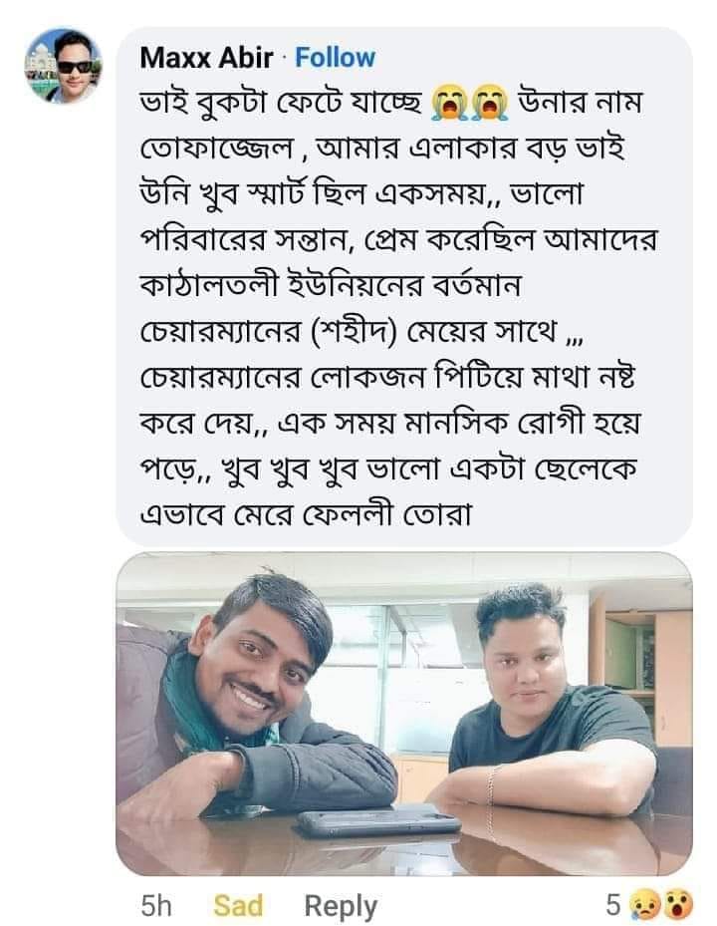Reply to Maxx Abir's comment
Screen dimensions: 717x926
click(x=341, y=905)
